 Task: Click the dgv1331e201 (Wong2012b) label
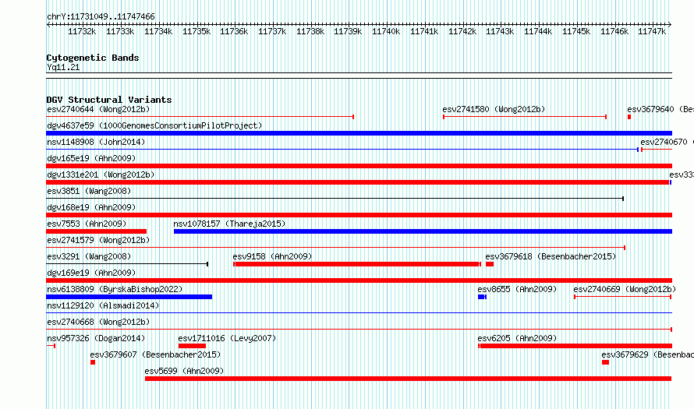point(101,175)
